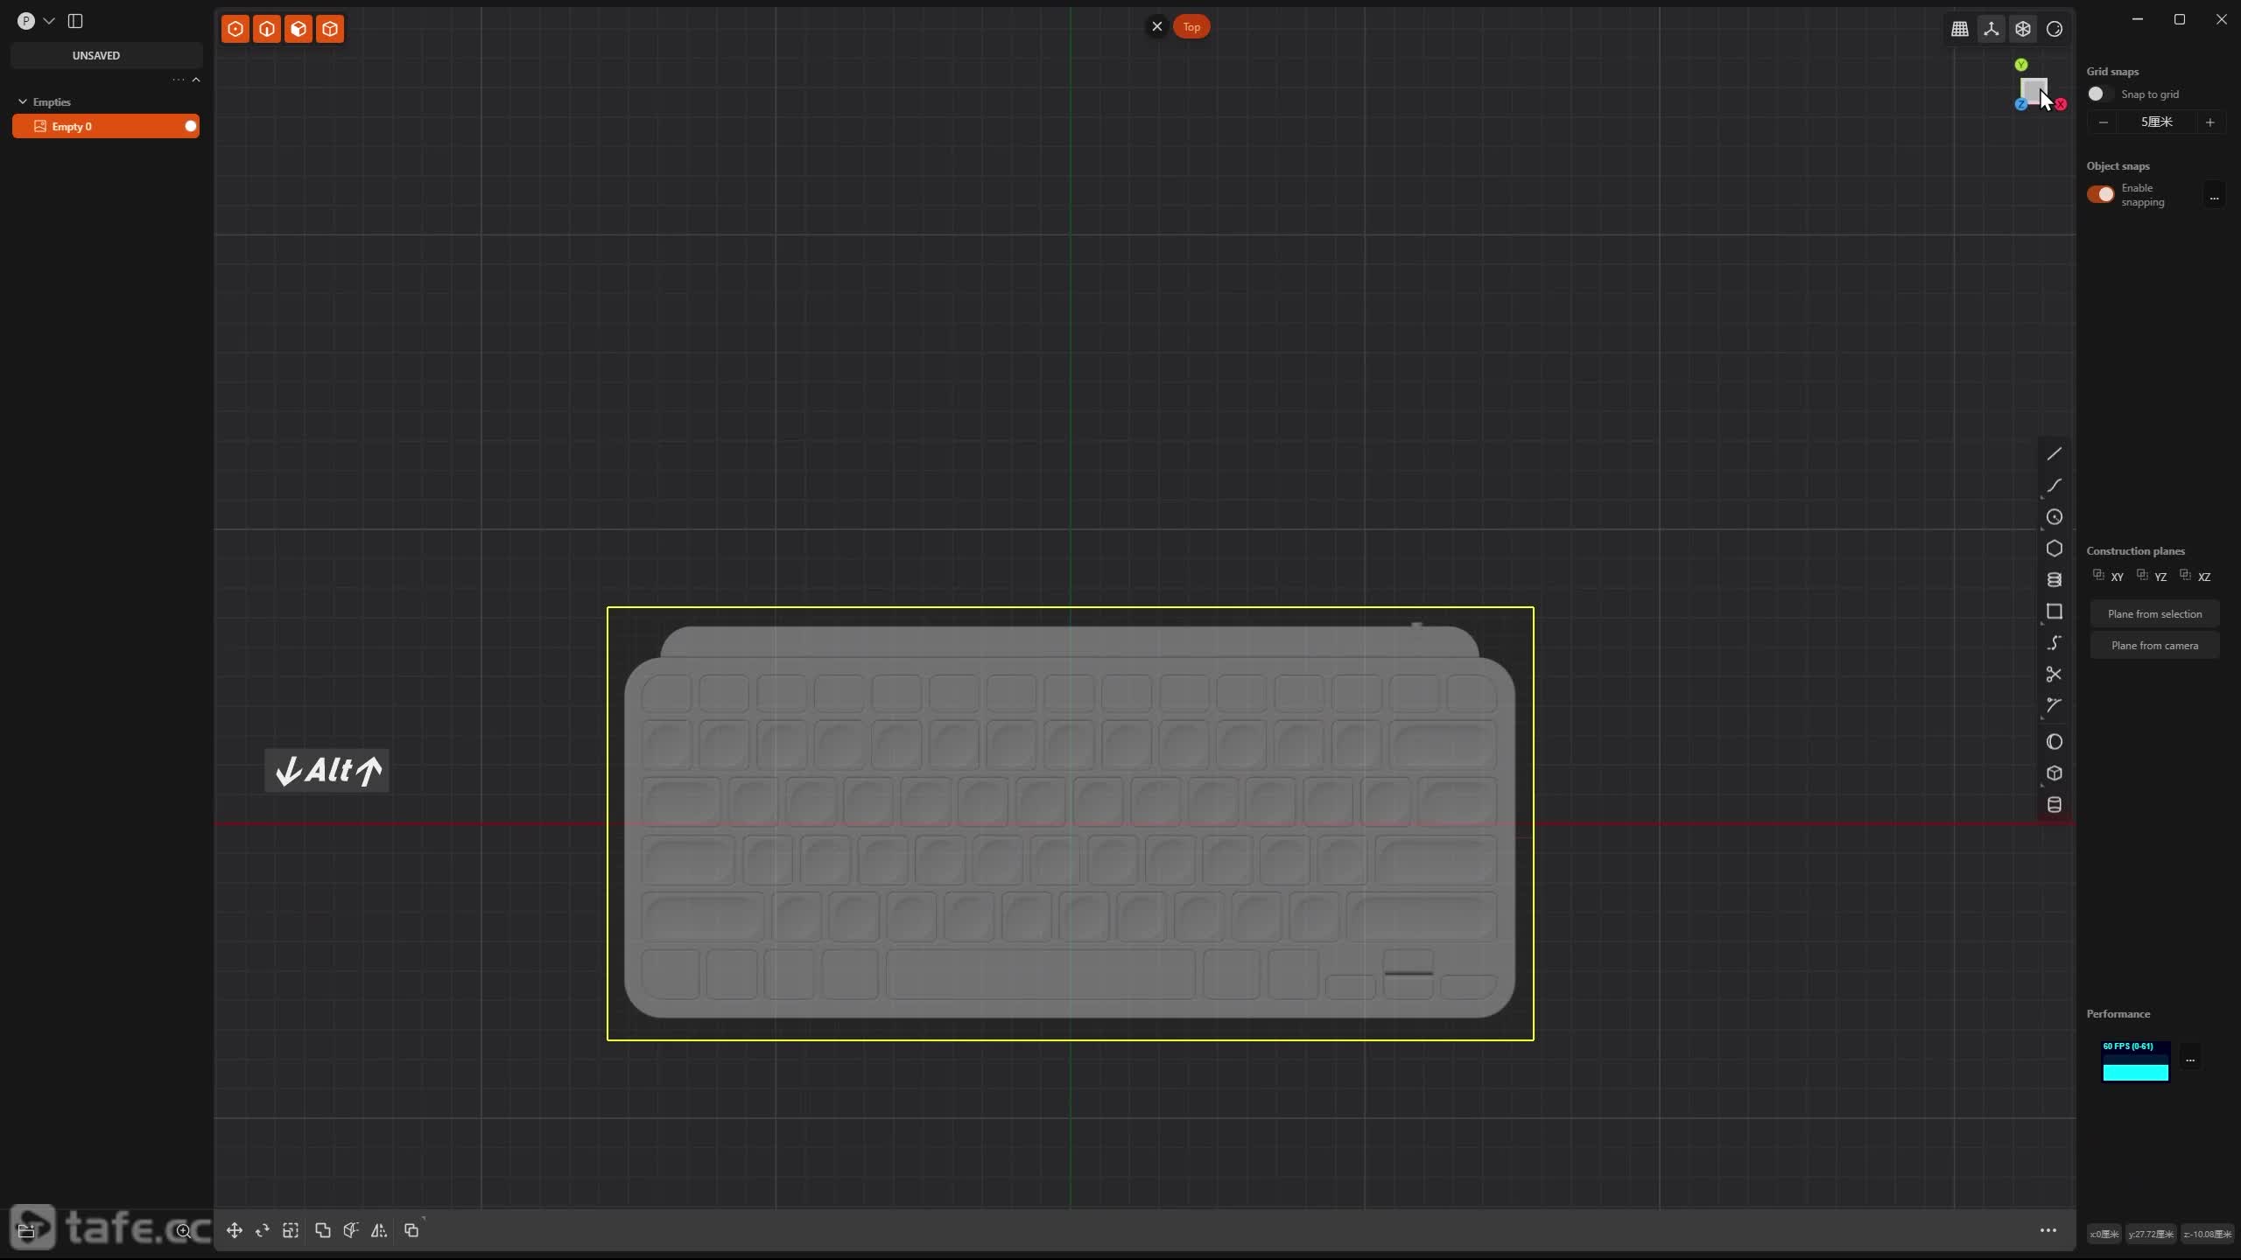Click the Top view label pill
This screenshot has width=2241, height=1260.
pos(1191,27)
